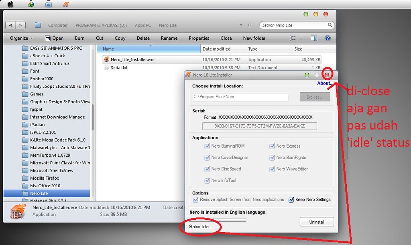Viewport: 411px width, 245px height.
Task: Uncheck Keep Nero Settings
Action: point(291,200)
